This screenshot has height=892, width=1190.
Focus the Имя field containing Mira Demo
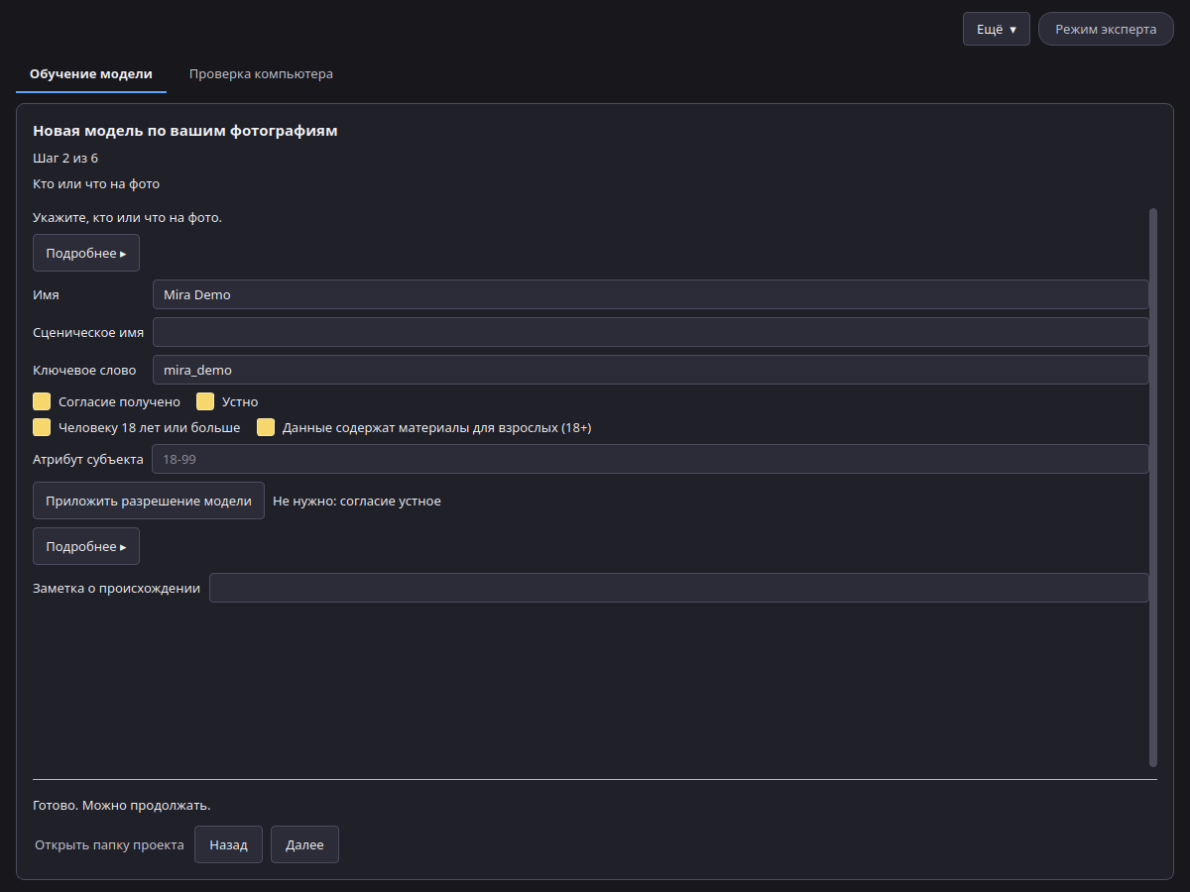tap(651, 294)
